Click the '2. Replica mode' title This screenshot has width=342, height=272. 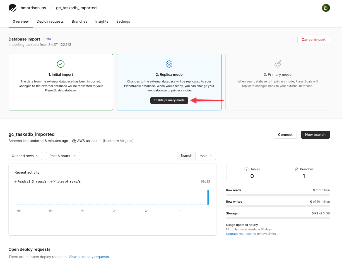click(169, 75)
